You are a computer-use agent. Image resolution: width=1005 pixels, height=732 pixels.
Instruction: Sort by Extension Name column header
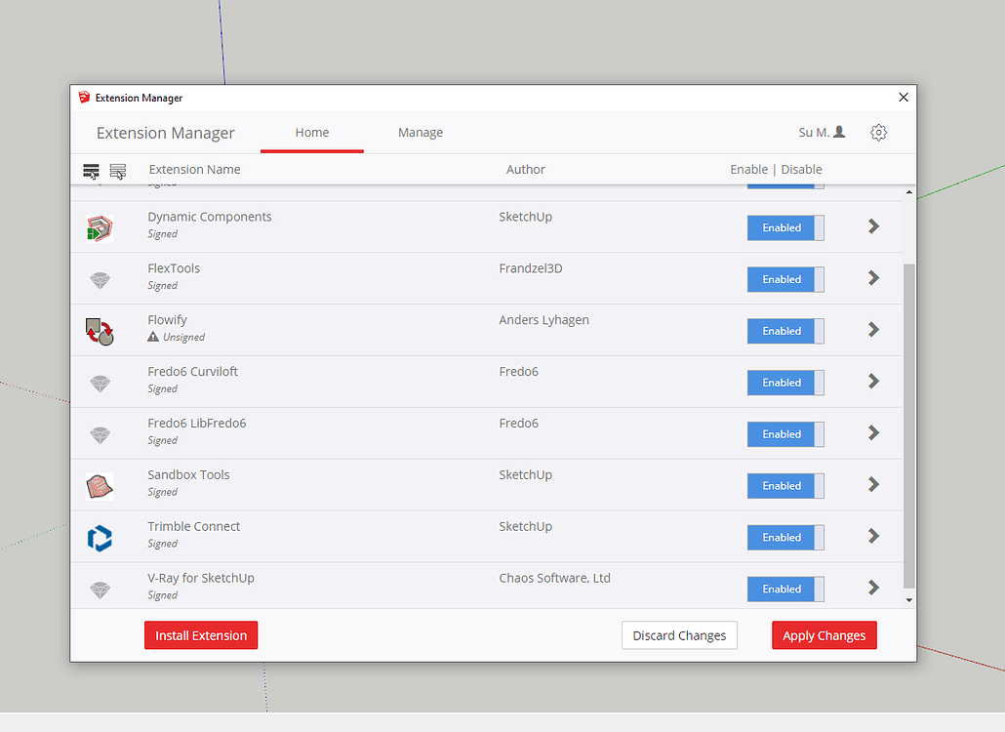(x=195, y=169)
